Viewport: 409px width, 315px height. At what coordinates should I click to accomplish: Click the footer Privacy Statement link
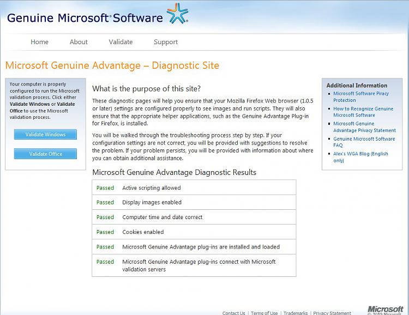(332, 313)
